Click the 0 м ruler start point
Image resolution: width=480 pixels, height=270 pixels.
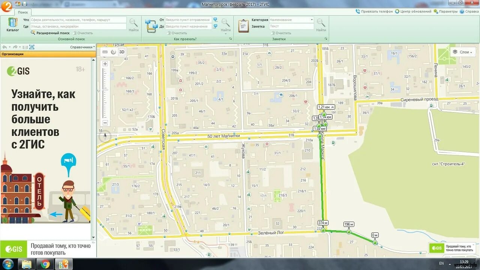(x=375, y=243)
